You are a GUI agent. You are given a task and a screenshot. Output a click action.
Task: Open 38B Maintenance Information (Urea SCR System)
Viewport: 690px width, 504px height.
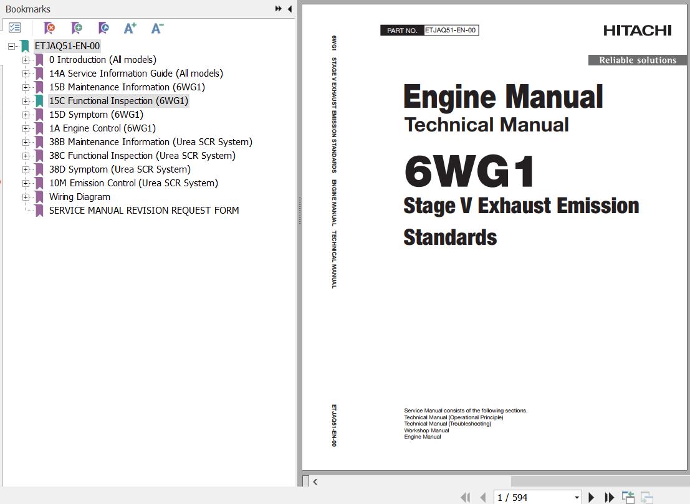[x=150, y=141]
